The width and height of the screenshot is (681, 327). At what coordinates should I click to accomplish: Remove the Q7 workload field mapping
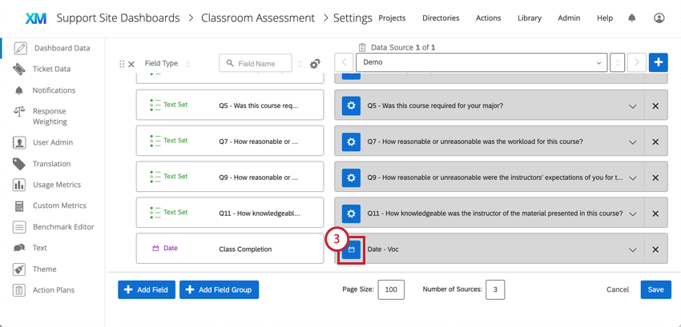click(x=655, y=142)
